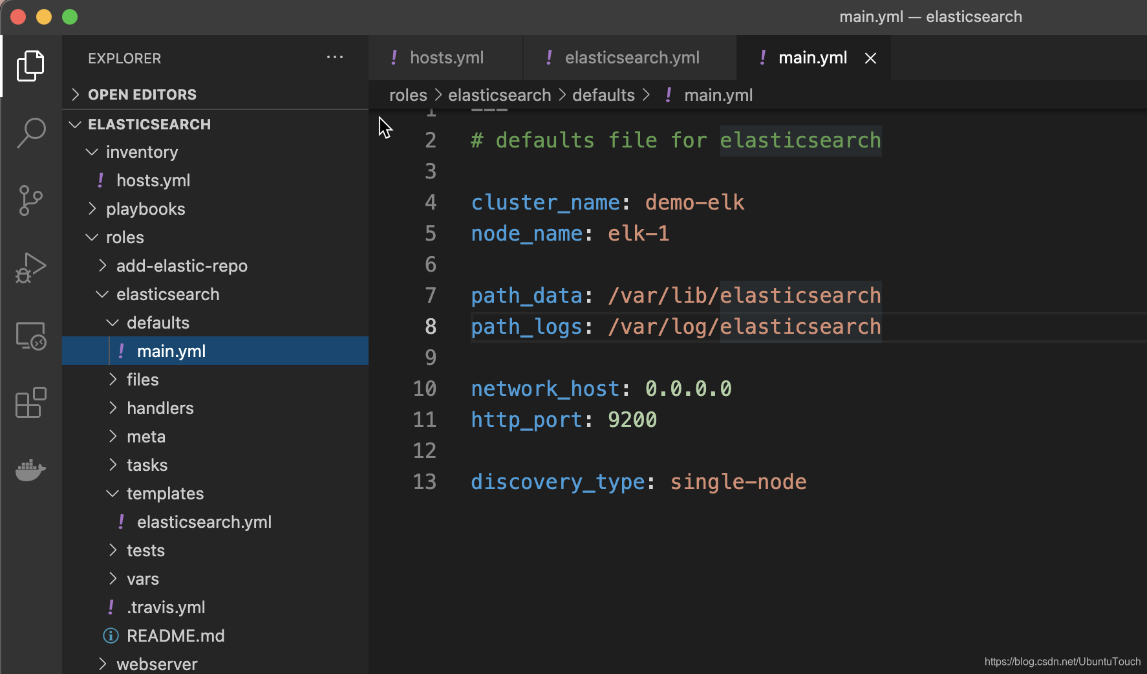Click YAML icon beside .travis.yml

tap(111, 607)
